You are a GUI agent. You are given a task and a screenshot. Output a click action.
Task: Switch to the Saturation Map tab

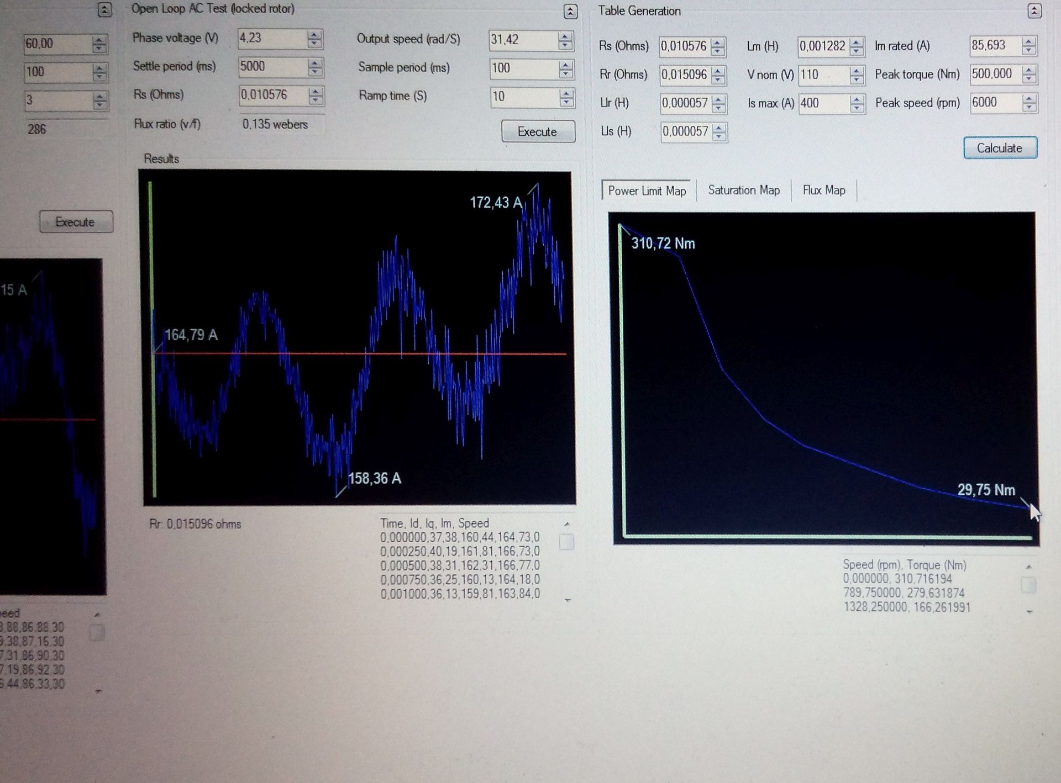pyautogui.click(x=743, y=191)
